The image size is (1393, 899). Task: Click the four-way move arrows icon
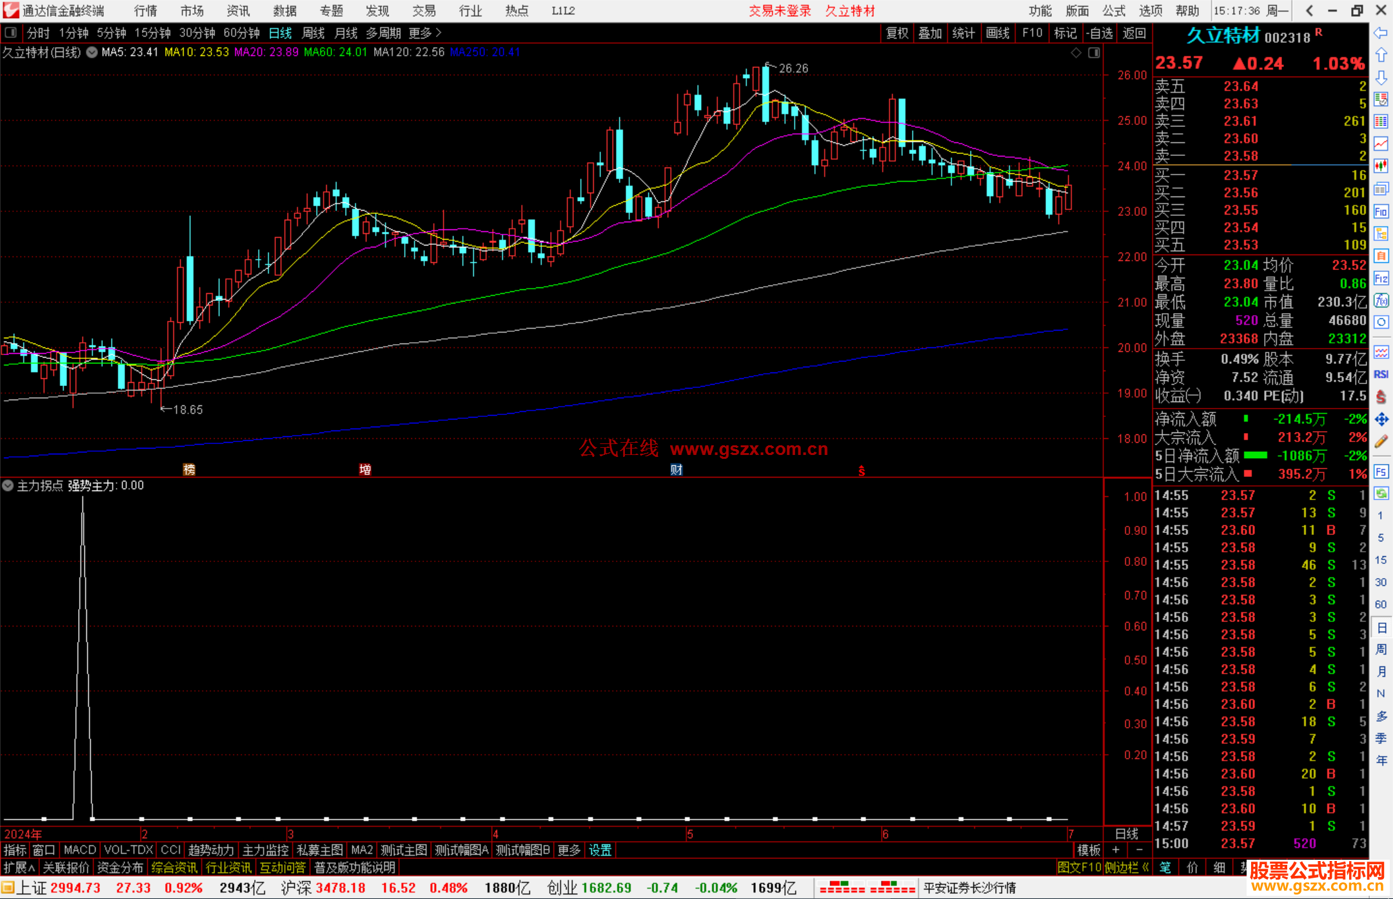tap(1381, 420)
